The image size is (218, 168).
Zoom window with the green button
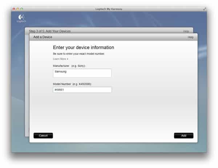click(x=22, y=9)
